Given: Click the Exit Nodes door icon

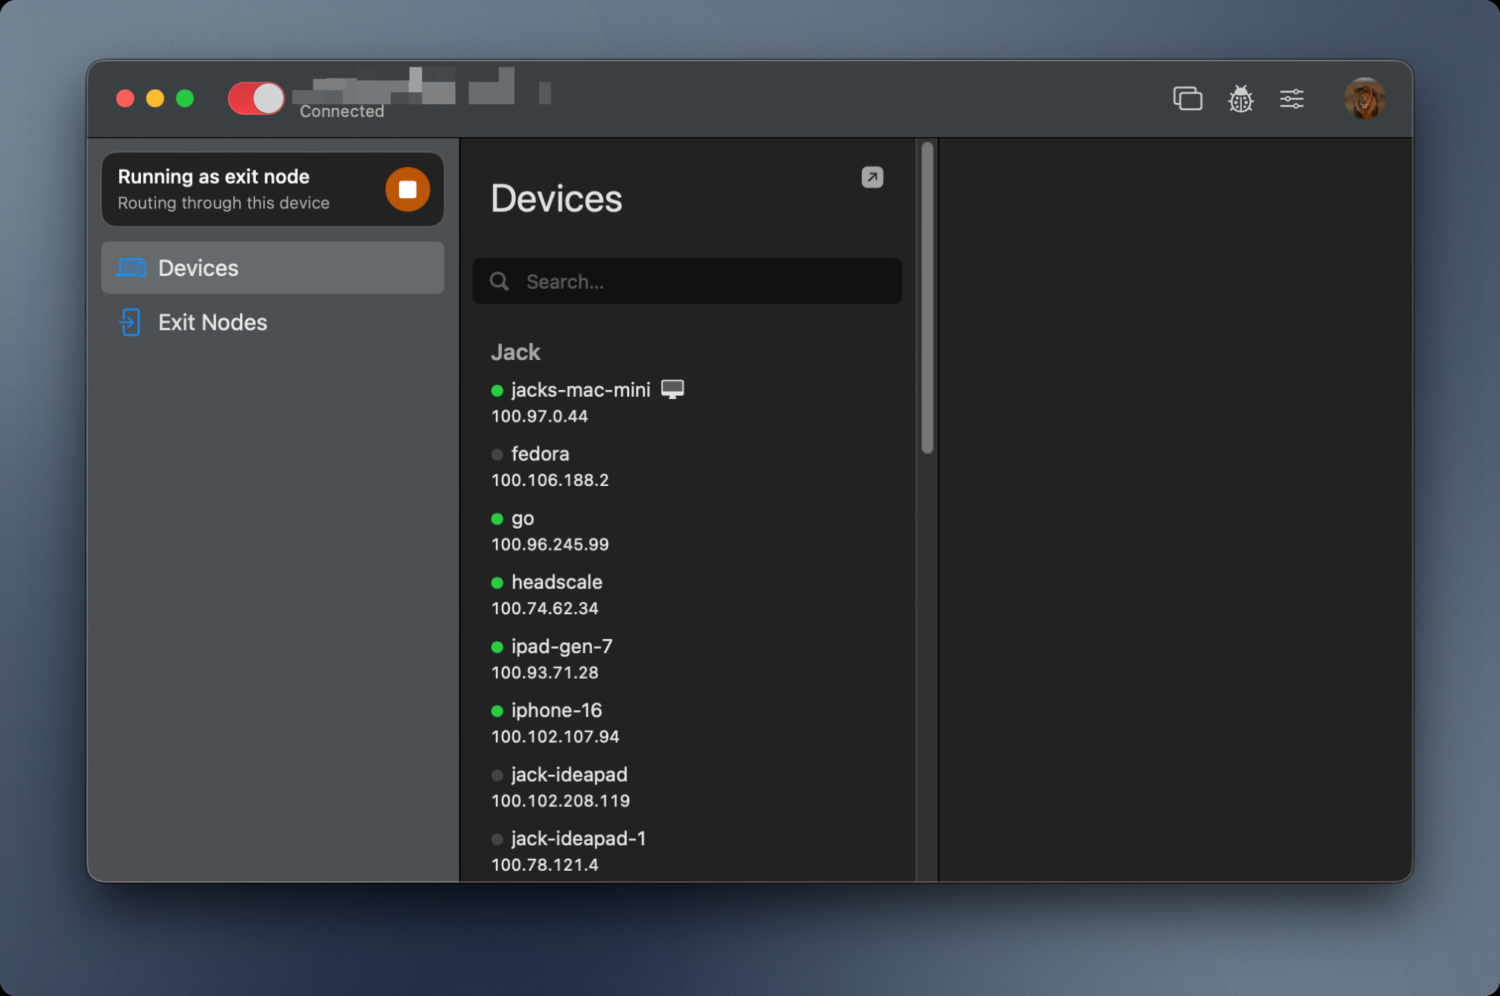Looking at the screenshot, I should pos(130,322).
